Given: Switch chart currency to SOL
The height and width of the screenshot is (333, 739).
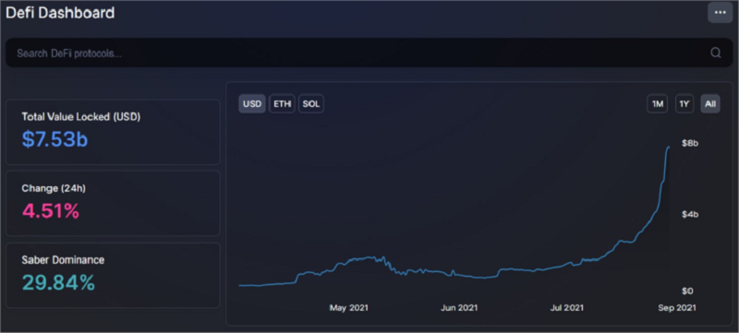Looking at the screenshot, I should 311,104.
